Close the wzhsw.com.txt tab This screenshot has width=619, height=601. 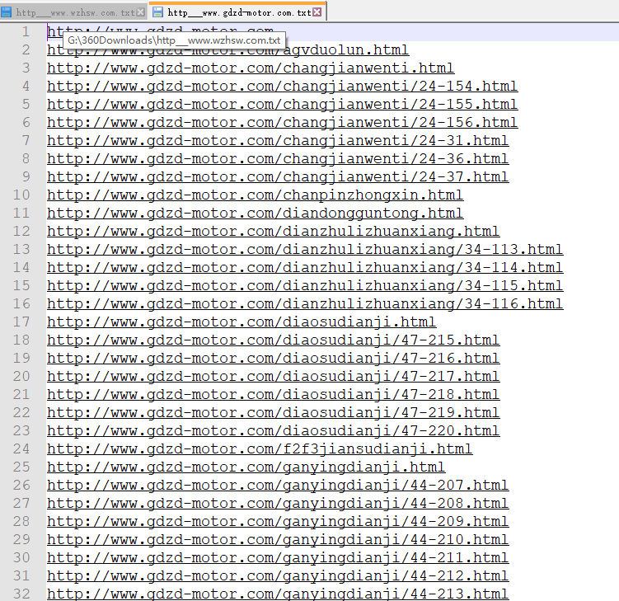point(141,12)
